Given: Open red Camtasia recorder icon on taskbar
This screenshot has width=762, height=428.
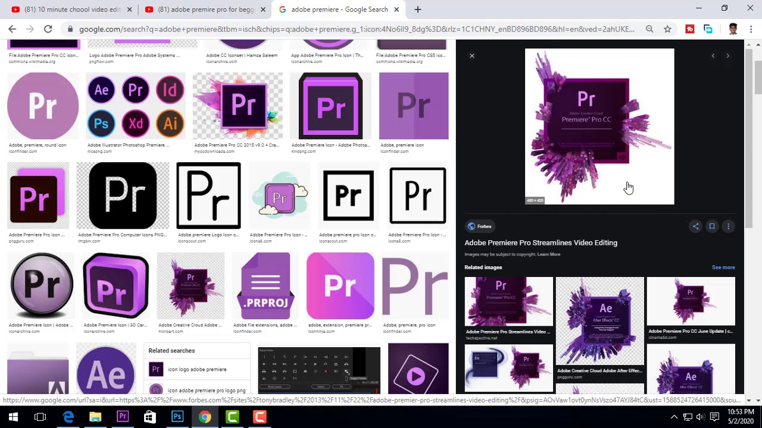Looking at the screenshot, I should click(260, 417).
